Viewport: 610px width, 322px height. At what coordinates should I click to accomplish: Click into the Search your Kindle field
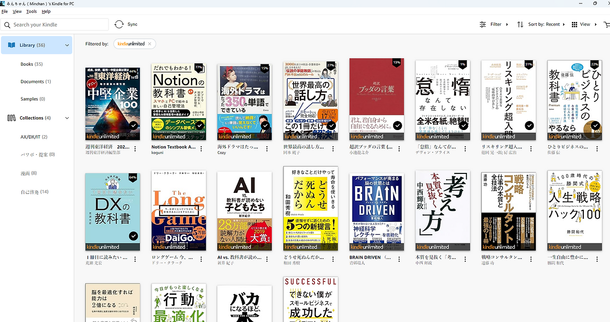54,25
